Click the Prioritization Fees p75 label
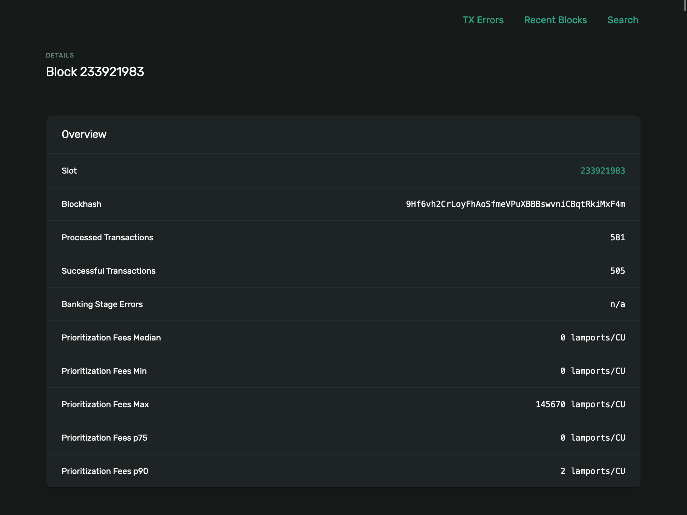Image resolution: width=687 pixels, height=515 pixels. (x=104, y=438)
